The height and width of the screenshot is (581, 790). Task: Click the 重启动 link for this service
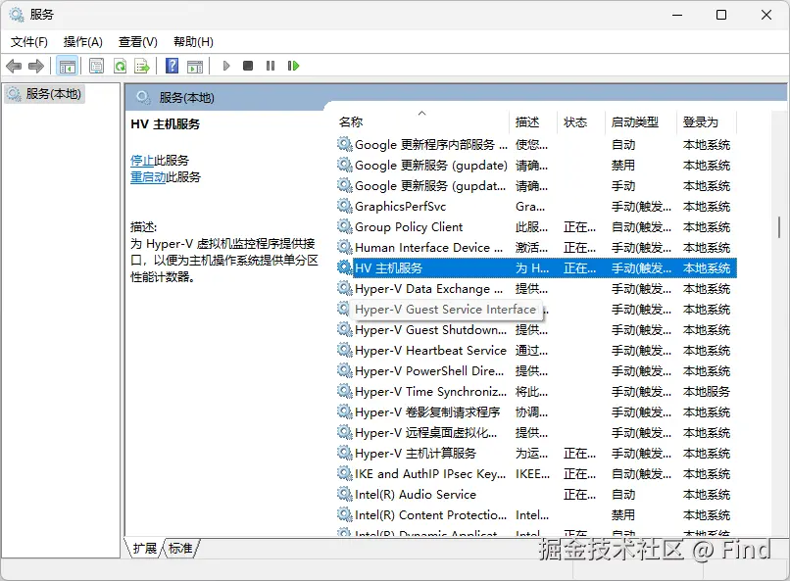click(148, 177)
